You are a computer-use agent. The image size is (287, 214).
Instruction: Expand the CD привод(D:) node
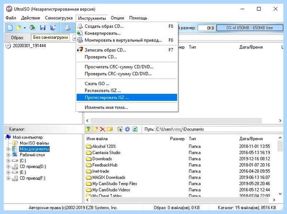click(x=8, y=167)
